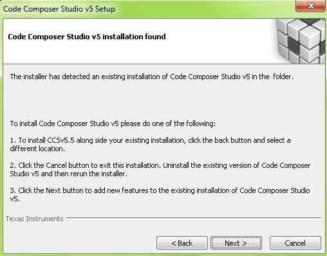This screenshot has height=256, width=327.
Task: Click the empty gray space below the detected-folder sentence
Action: [x=163, y=100]
